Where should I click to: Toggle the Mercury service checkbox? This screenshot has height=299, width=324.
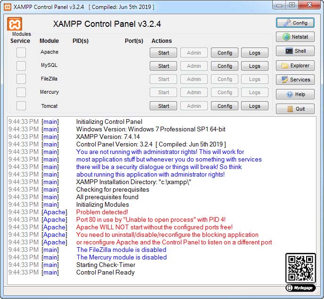point(21,92)
